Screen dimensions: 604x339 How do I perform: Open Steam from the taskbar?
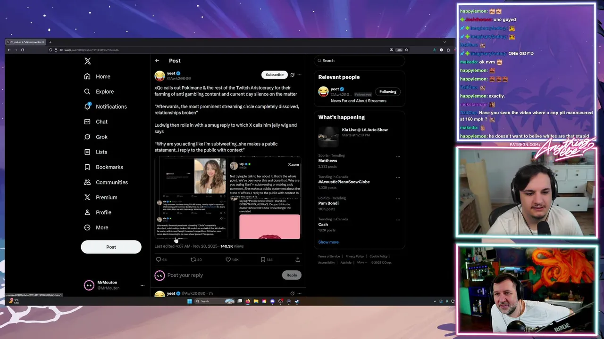(x=297, y=301)
